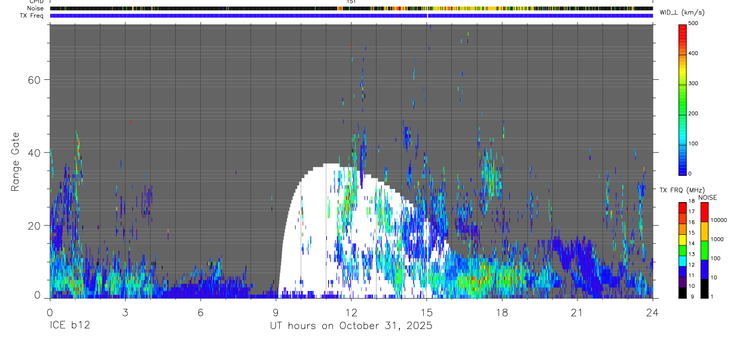Click the 300 tick on spectral width colorbar

pyautogui.click(x=693, y=83)
